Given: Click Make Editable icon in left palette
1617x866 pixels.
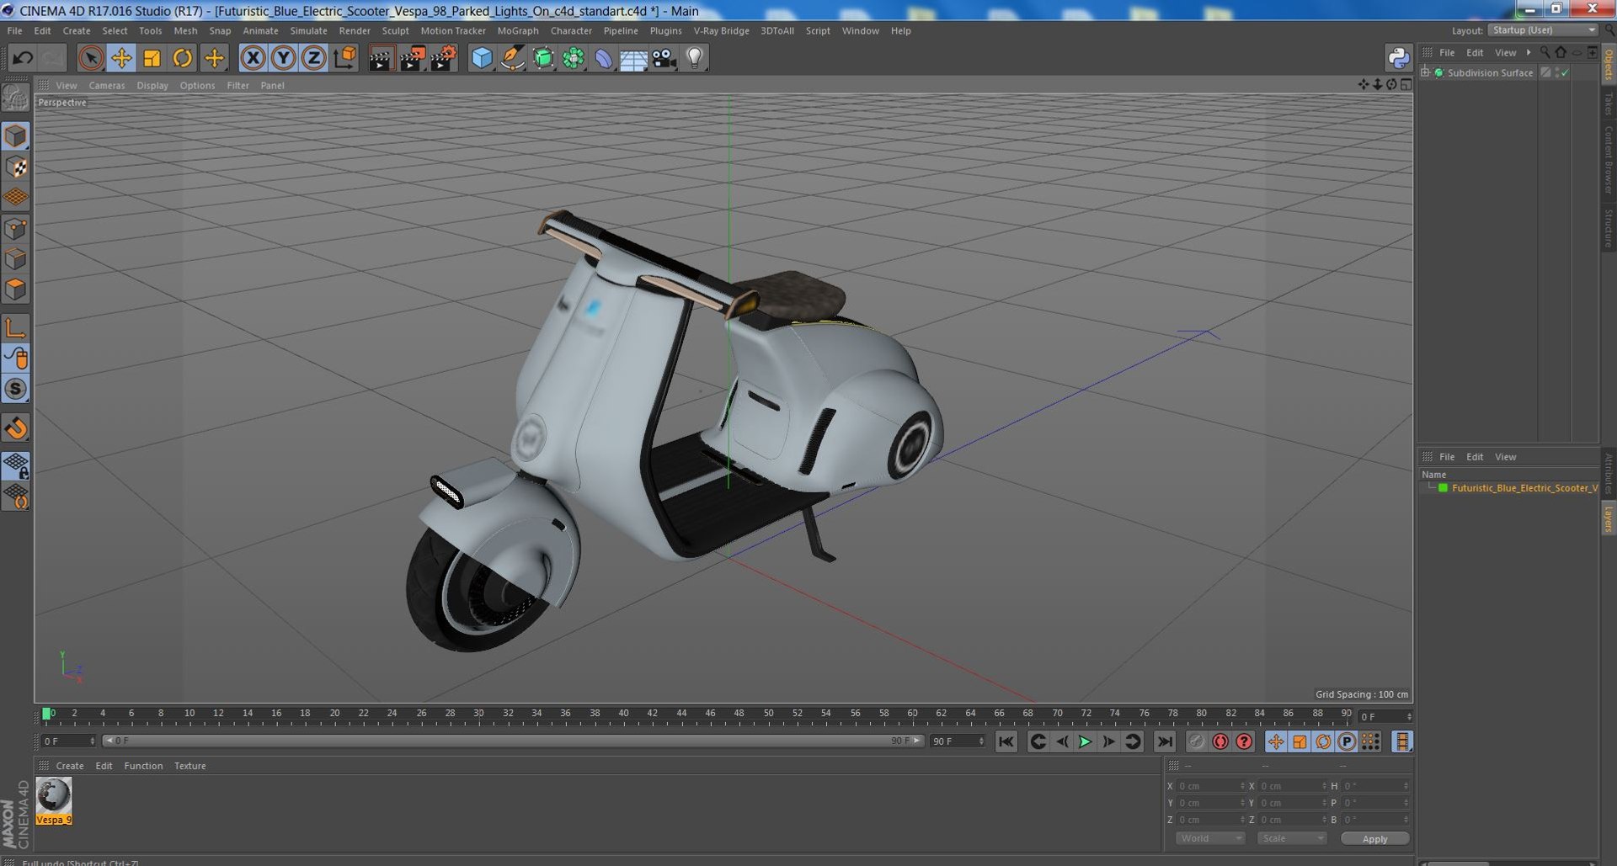Looking at the screenshot, I should click(15, 98).
